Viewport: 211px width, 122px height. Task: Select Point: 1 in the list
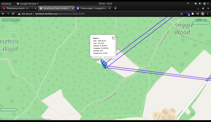tap(12, 26)
